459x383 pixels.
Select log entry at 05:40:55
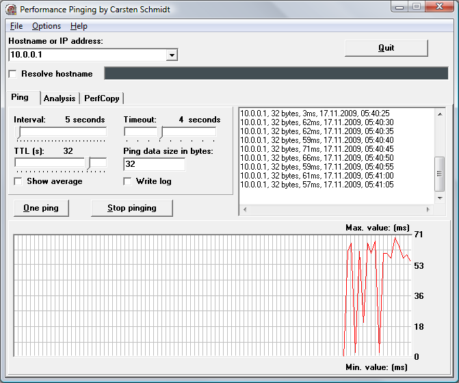coord(317,166)
